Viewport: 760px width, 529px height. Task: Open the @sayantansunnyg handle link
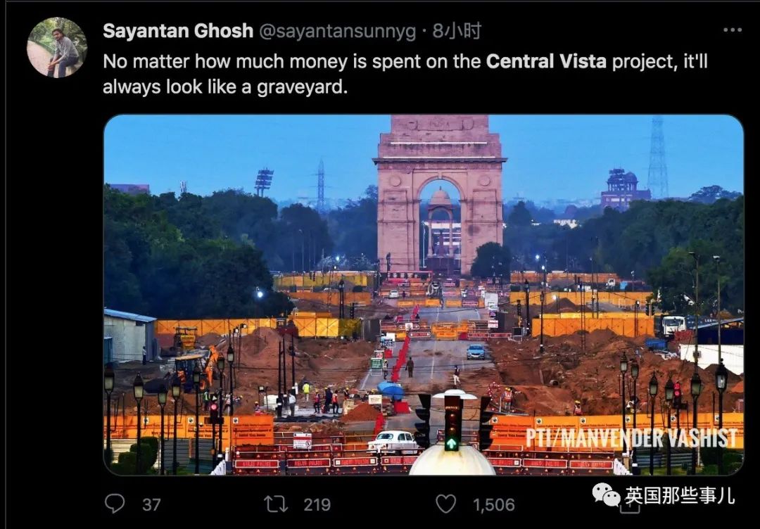point(337,32)
